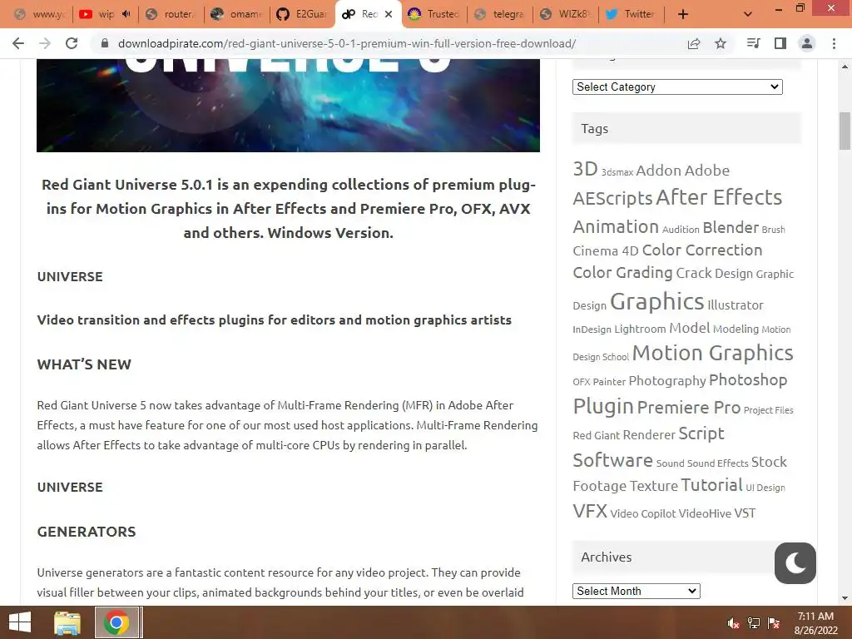Open the tab search chevron
Viewport: 852px width, 639px height.
pyautogui.click(x=748, y=14)
